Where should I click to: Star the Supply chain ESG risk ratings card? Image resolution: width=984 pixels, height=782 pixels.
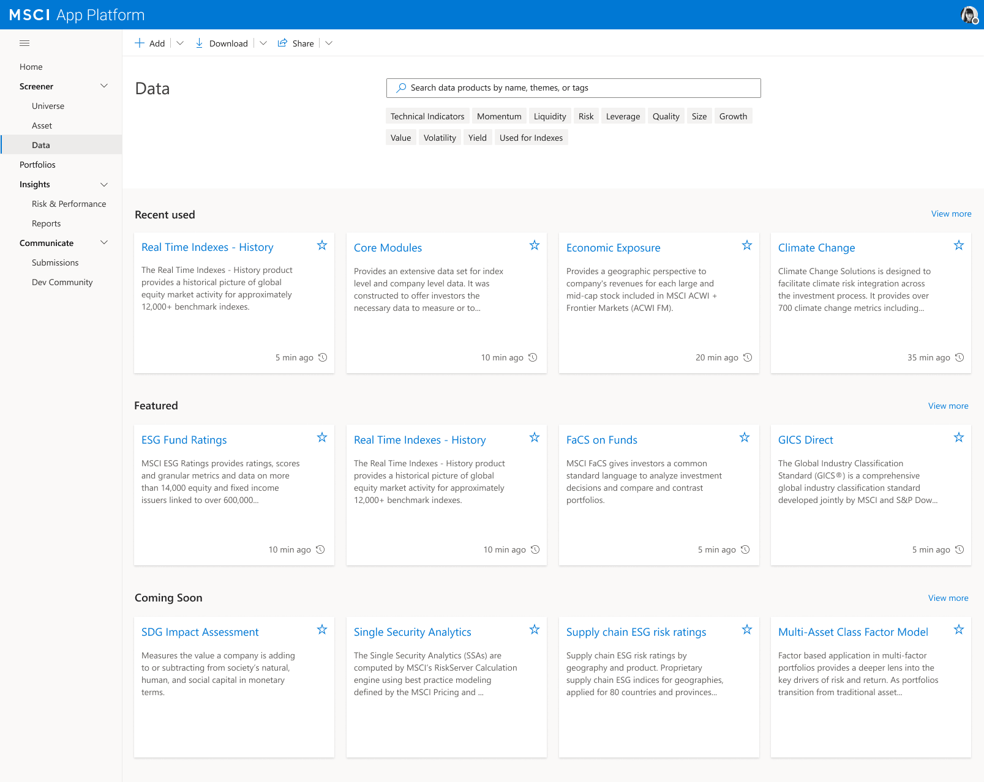tap(747, 630)
